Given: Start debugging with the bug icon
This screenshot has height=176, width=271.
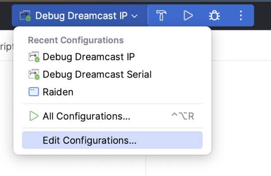Looking at the screenshot, I should click(214, 15).
